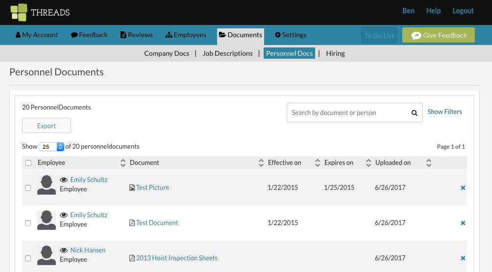Toggle the eye icon in the Test Picture row
492x272 pixels.
click(x=64, y=180)
